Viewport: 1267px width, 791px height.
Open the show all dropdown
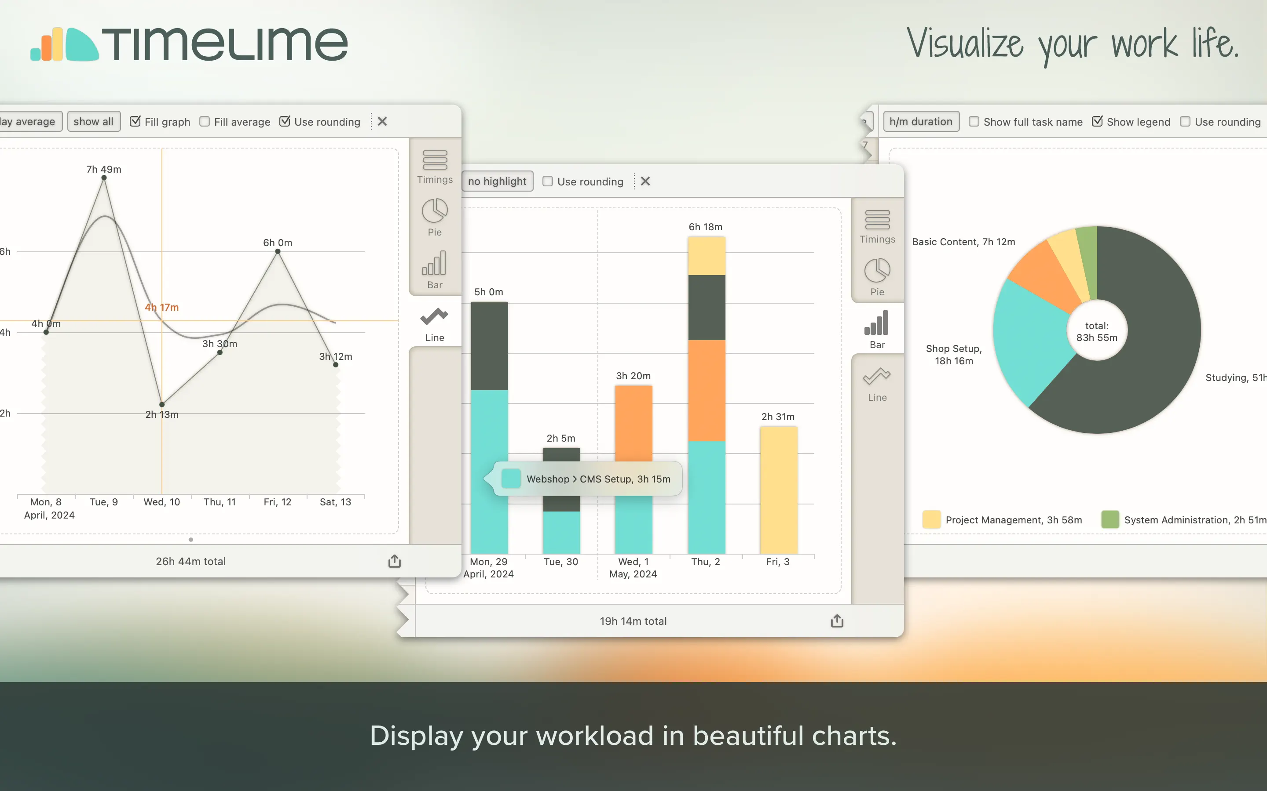(93, 121)
